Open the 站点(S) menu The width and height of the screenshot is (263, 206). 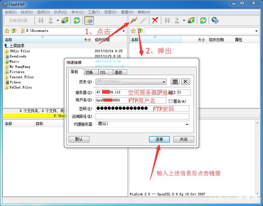27,12
